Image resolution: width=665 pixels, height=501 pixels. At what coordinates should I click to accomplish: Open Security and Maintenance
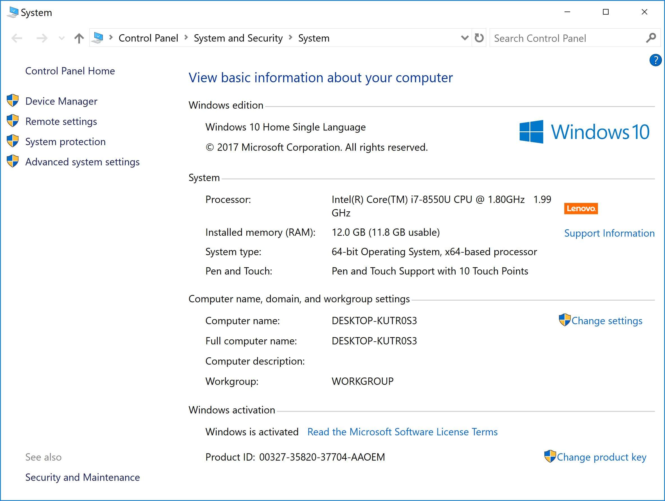[x=82, y=477]
